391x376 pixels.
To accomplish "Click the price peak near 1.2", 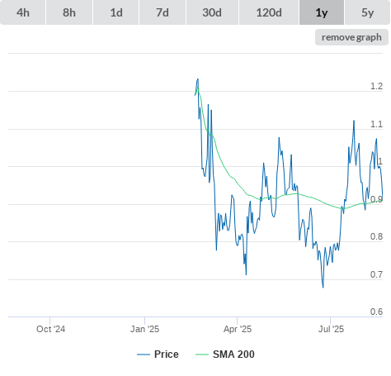I will click(198, 79).
